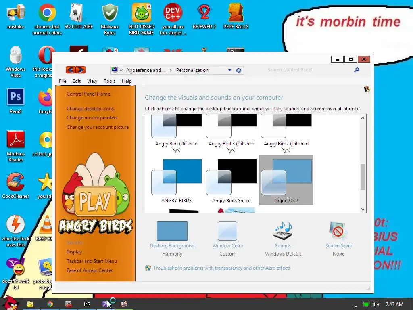This screenshot has width=413, height=310.
Task: Open the Tools menu
Action: pyautogui.click(x=110, y=81)
